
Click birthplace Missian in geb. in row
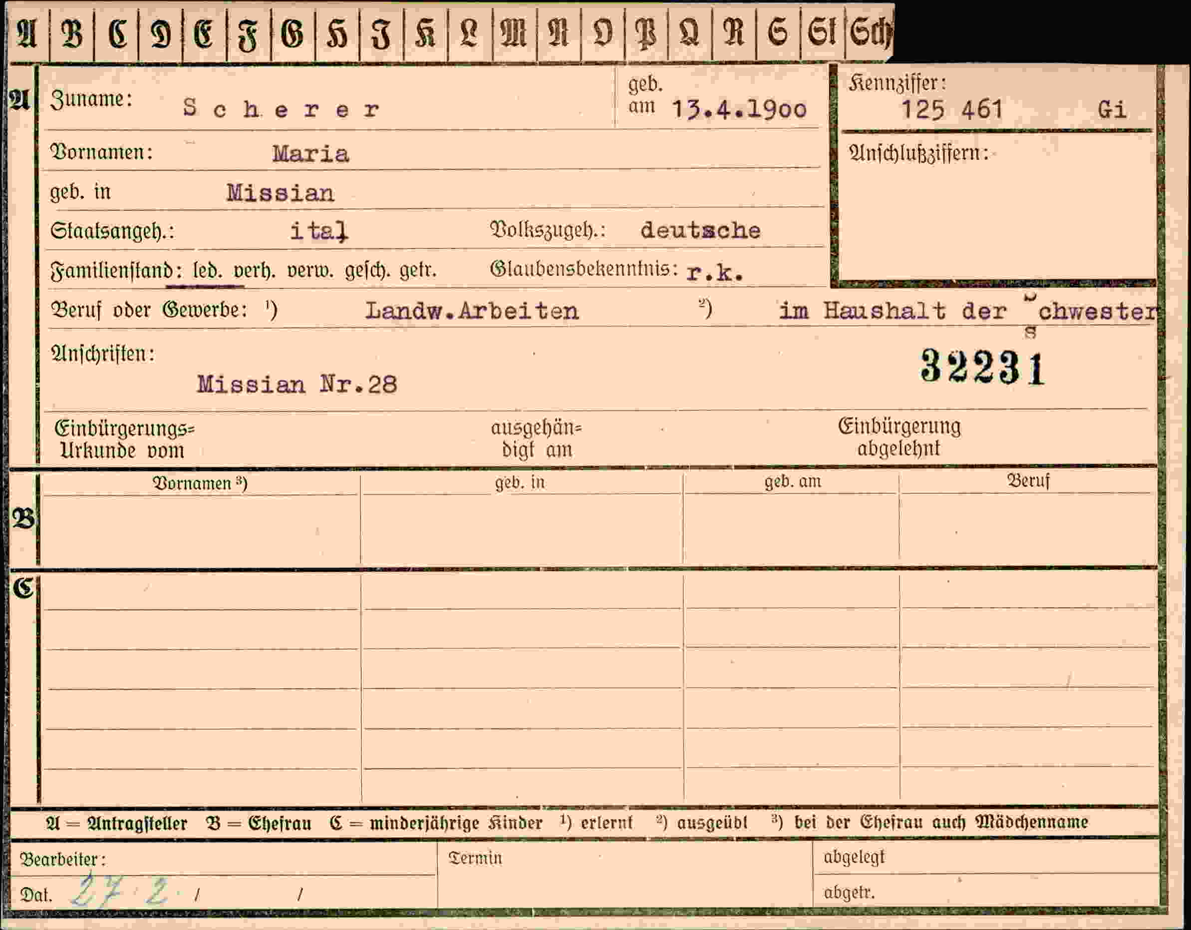tap(281, 193)
